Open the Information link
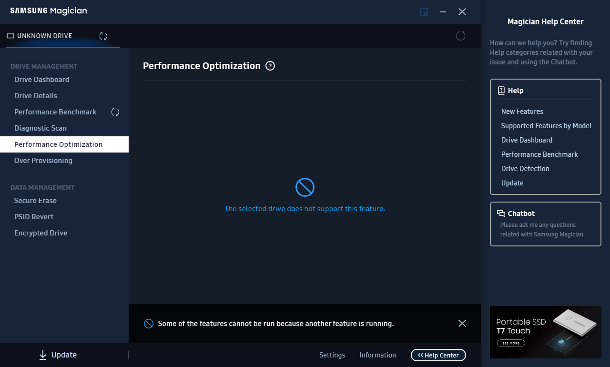610x367 pixels. tap(377, 355)
